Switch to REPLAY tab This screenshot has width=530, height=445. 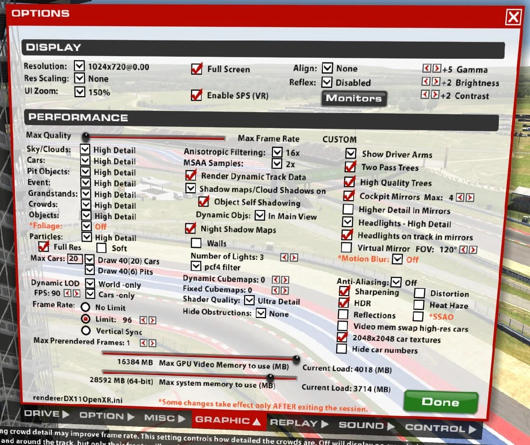click(299, 423)
